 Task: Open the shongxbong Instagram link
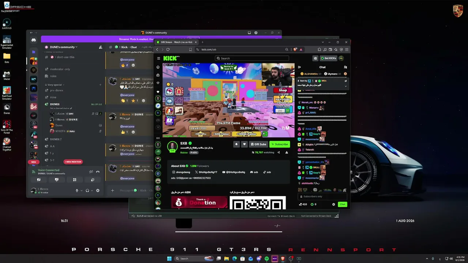[181, 172]
